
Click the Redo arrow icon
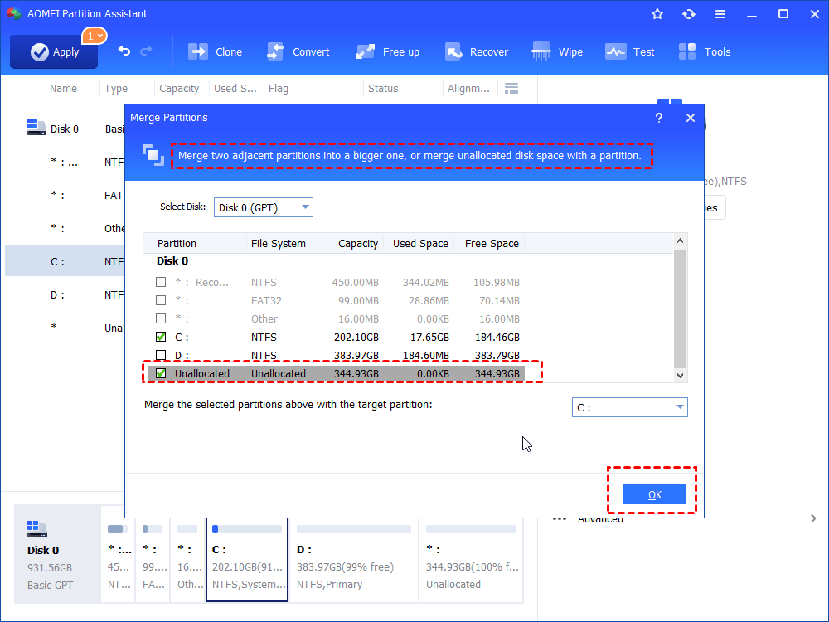coord(146,51)
